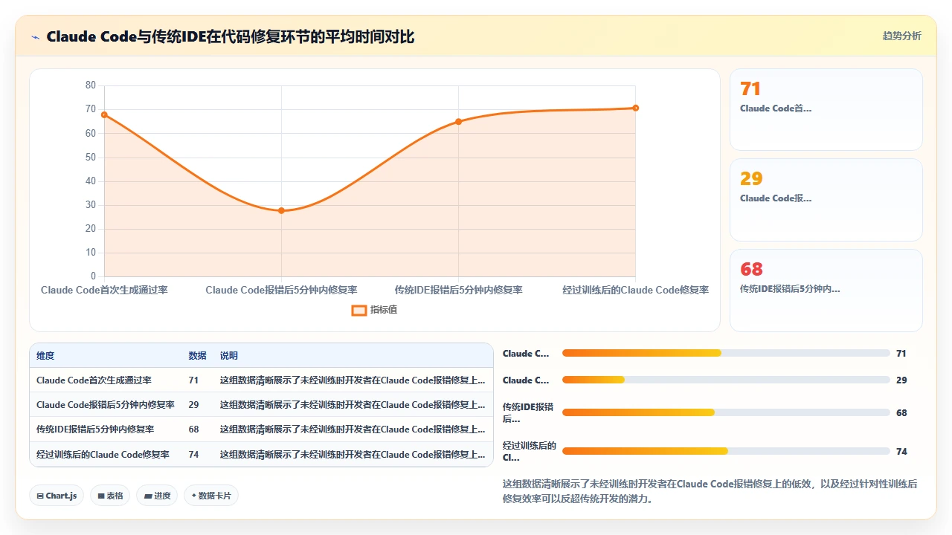Click the value 71 in the table
The height and width of the screenshot is (535, 952).
point(193,380)
